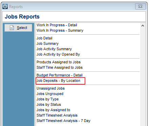Choose Staff Time Assigned to Jobs
Viewport: 149px width, 126px height.
60,67
